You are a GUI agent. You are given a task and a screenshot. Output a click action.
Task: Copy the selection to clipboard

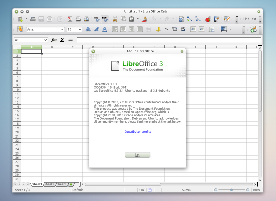tap(123, 19)
